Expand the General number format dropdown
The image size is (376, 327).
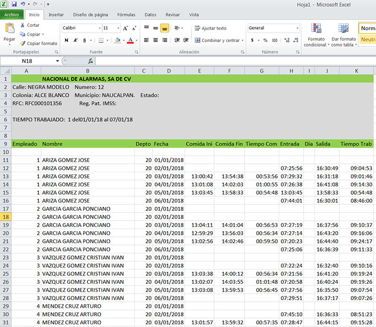(x=297, y=28)
